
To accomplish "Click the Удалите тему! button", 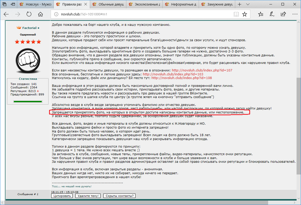I will [88, 196].
